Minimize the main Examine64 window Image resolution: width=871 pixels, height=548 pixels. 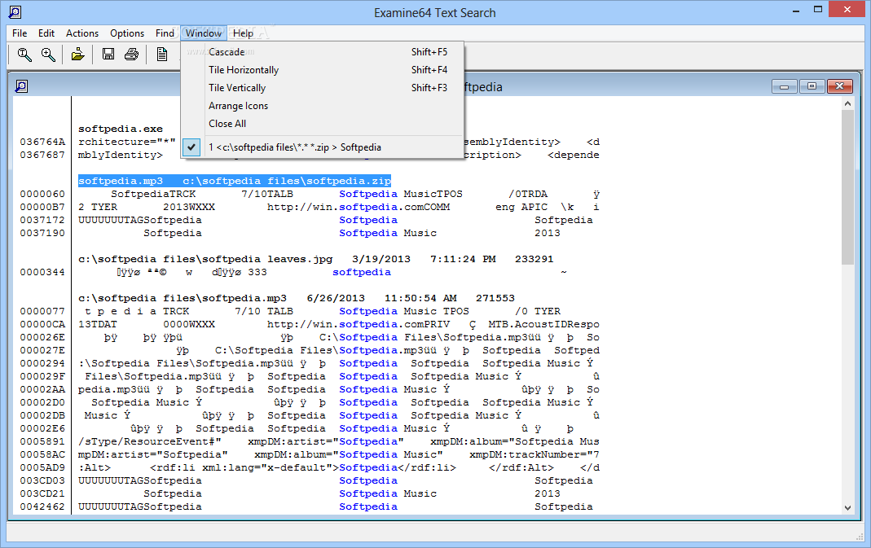click(x=797, y=10)
